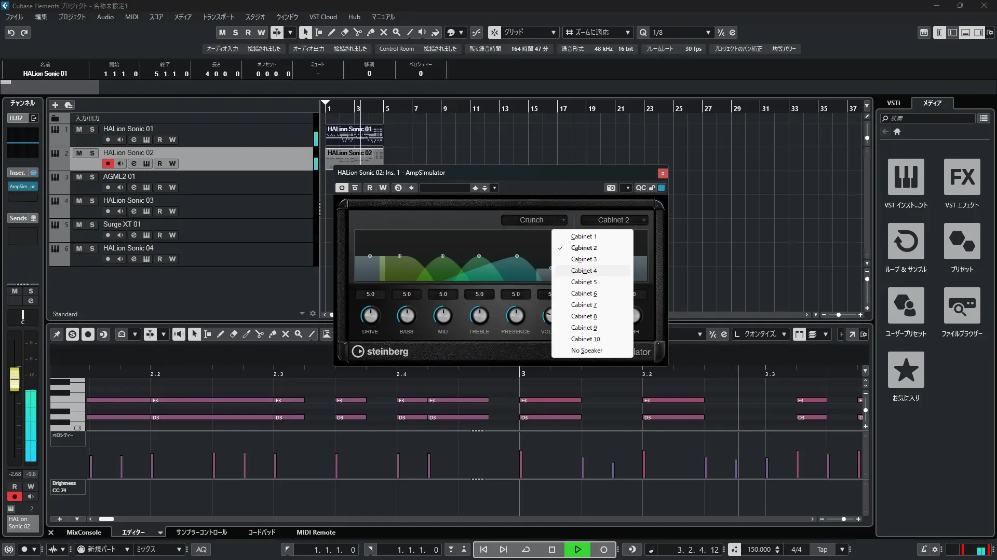Select the Zoom tool in top toolbar
Screen dimensions: 997x560
click(396, 32)
